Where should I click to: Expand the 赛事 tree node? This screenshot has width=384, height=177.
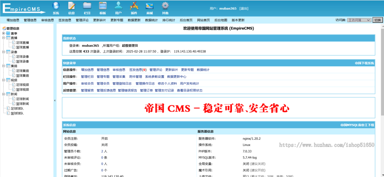[x=4, y=33]
